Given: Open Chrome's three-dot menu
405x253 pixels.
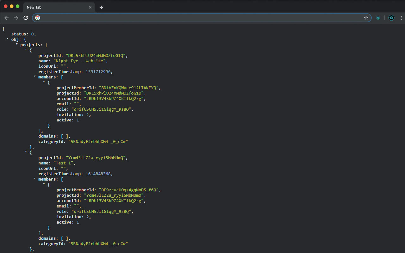Looking at the screenshot, I should click(x=401, y=18).
